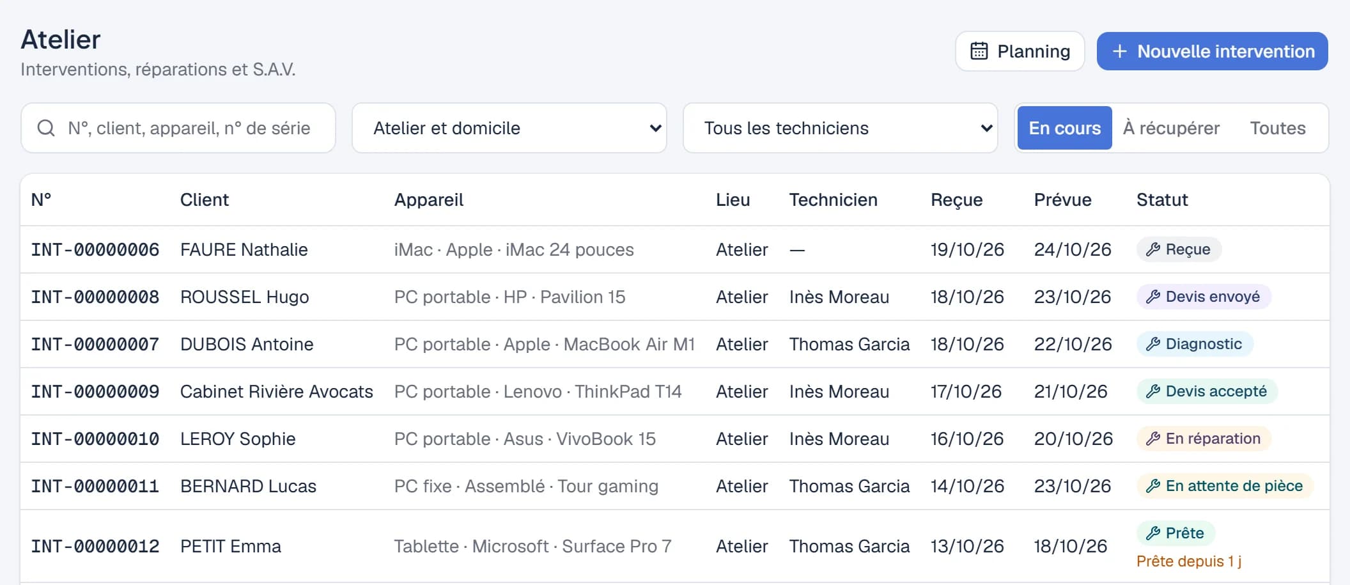1350x585 pixels.
Task: Click the MacBook Air M1 device cell
Action: coord(545,344)
